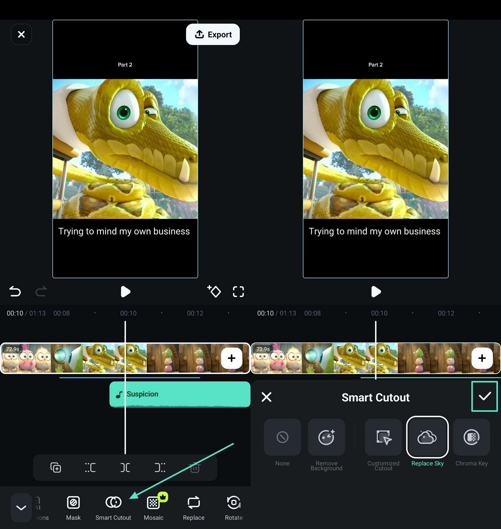Tap the right video preview canvas
The width and height of the screenshot is (501, 529).
(376, 149)
